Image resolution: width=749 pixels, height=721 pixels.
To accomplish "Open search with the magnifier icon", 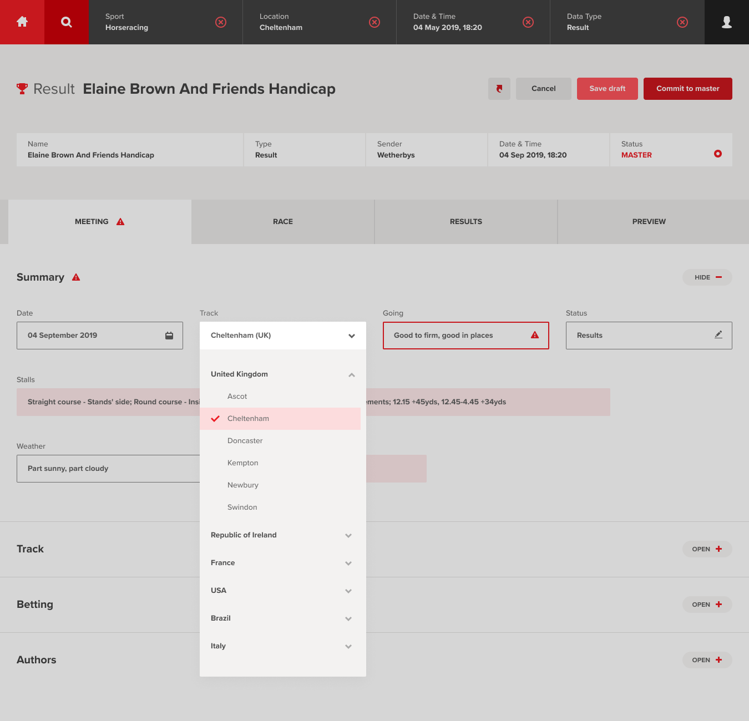I will [x=67, y=22].
